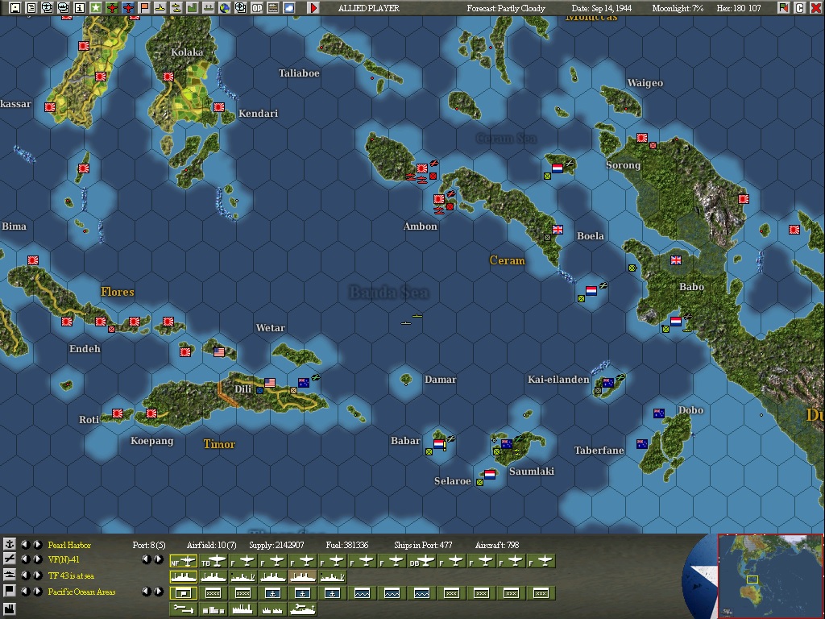Open the green factory industry icon

coord(193,8)
